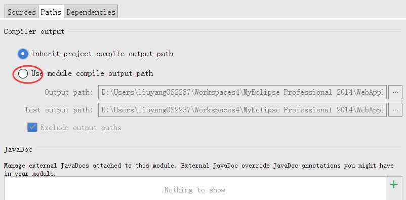Browse for the Test output path folder
406x200 pixels.
coord(395,110)
